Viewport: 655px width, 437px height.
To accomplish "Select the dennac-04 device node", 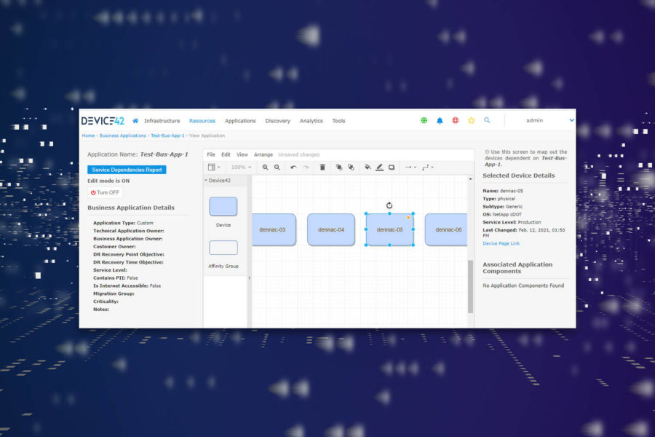I will [331, 229].
